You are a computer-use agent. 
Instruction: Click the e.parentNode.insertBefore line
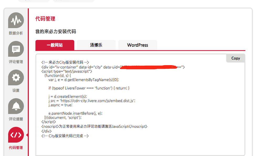tap(75, 113)
